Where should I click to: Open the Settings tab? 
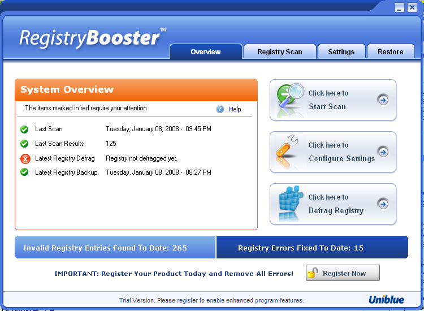[x=341, y=51]
